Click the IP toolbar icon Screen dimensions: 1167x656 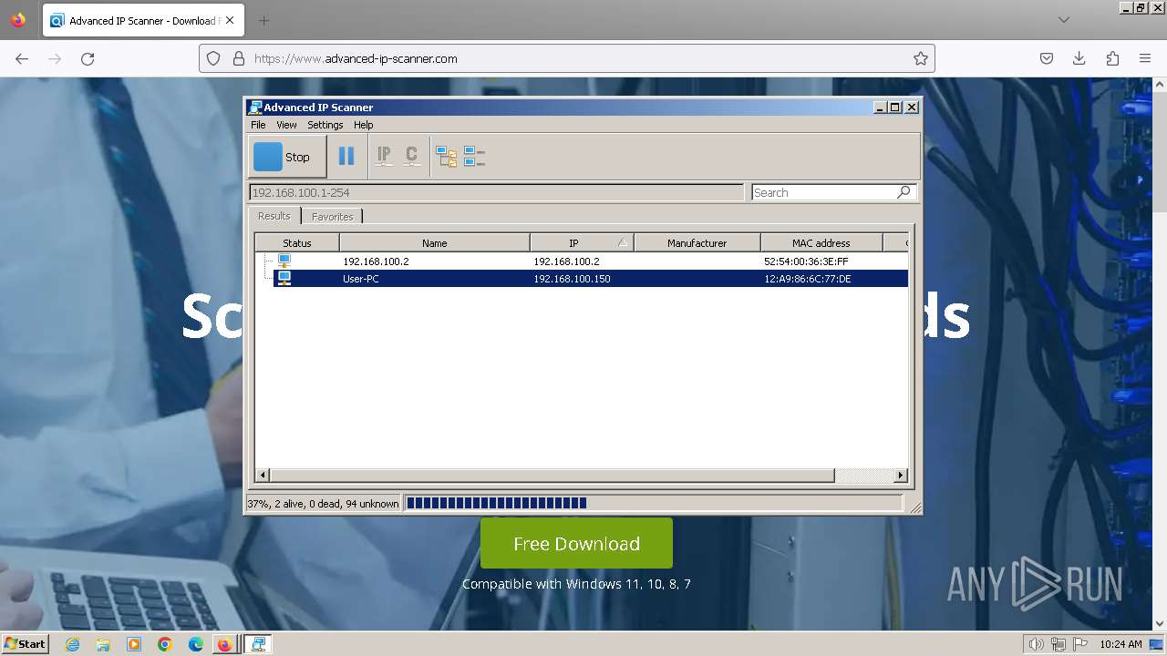coord(384,157)
